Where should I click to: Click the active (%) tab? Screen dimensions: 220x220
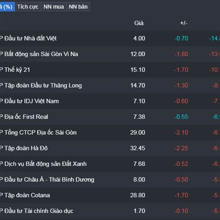[x=7, y=7]
